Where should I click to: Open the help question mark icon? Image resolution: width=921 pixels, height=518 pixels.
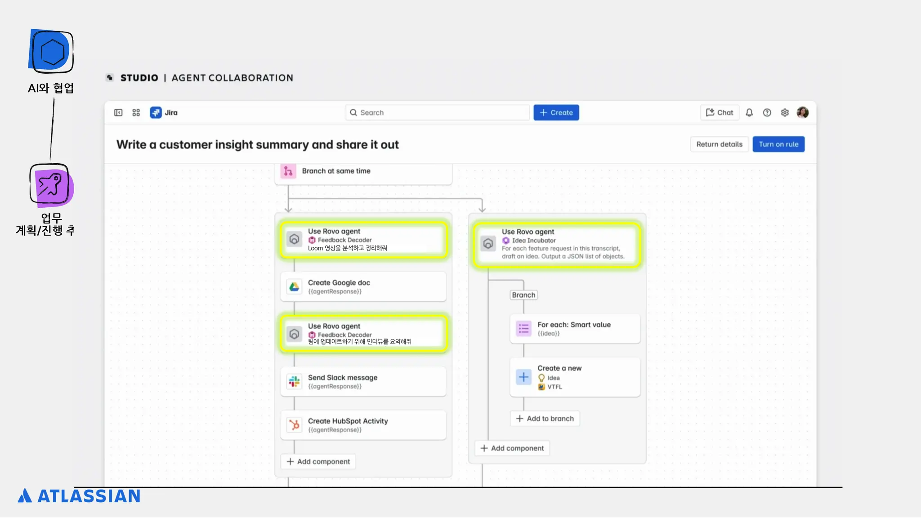click(767, 112)
